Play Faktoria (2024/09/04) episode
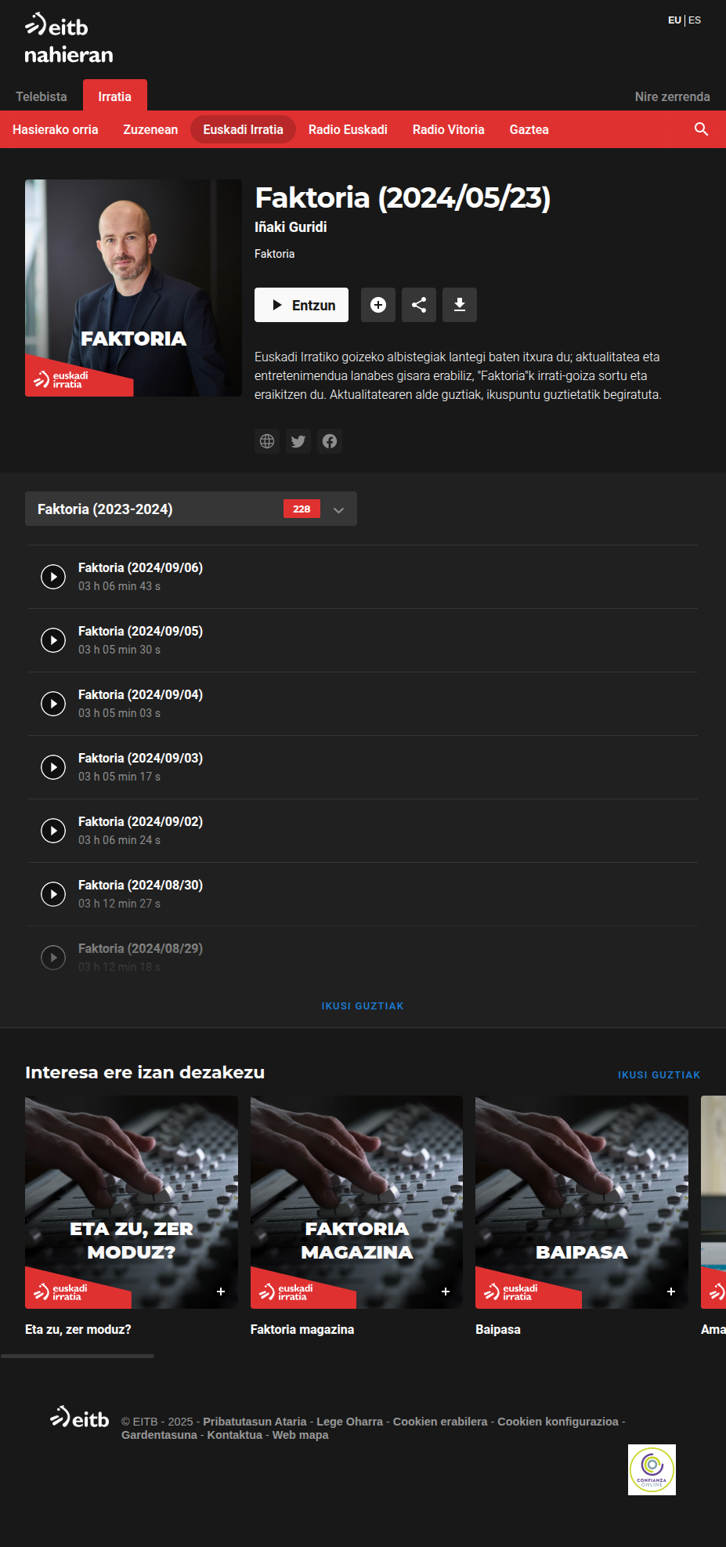The width and height of the screenshot is (726, 1547). pyautogui.click(x=53, y=704)
